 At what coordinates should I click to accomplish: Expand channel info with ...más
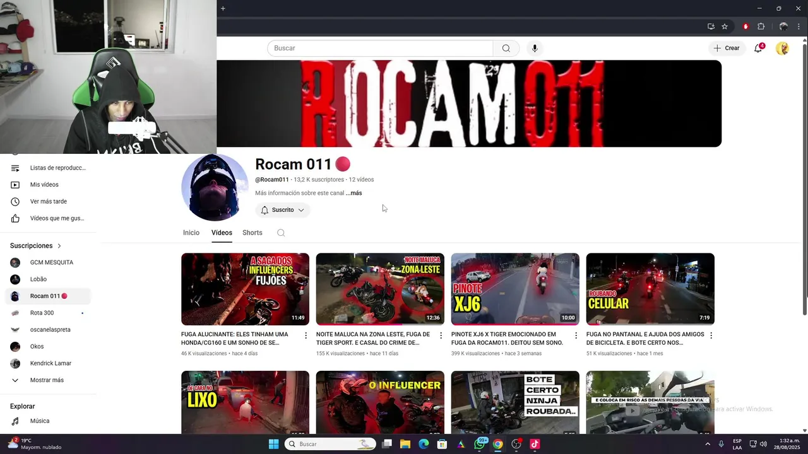[354, 193]
